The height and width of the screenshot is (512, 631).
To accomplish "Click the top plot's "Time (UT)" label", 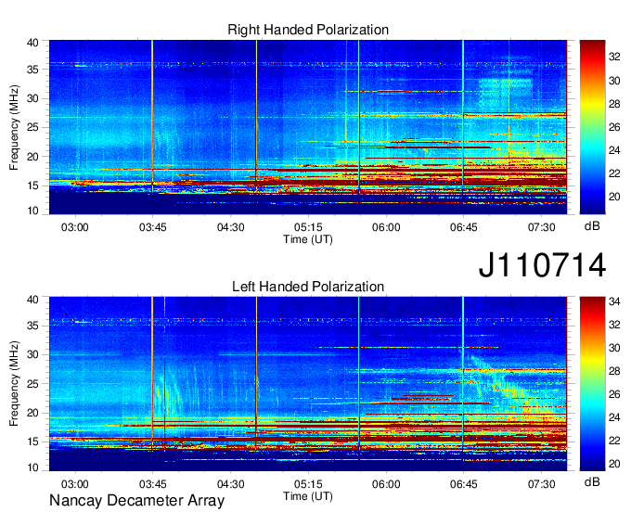I will click(x=308, y=239).
